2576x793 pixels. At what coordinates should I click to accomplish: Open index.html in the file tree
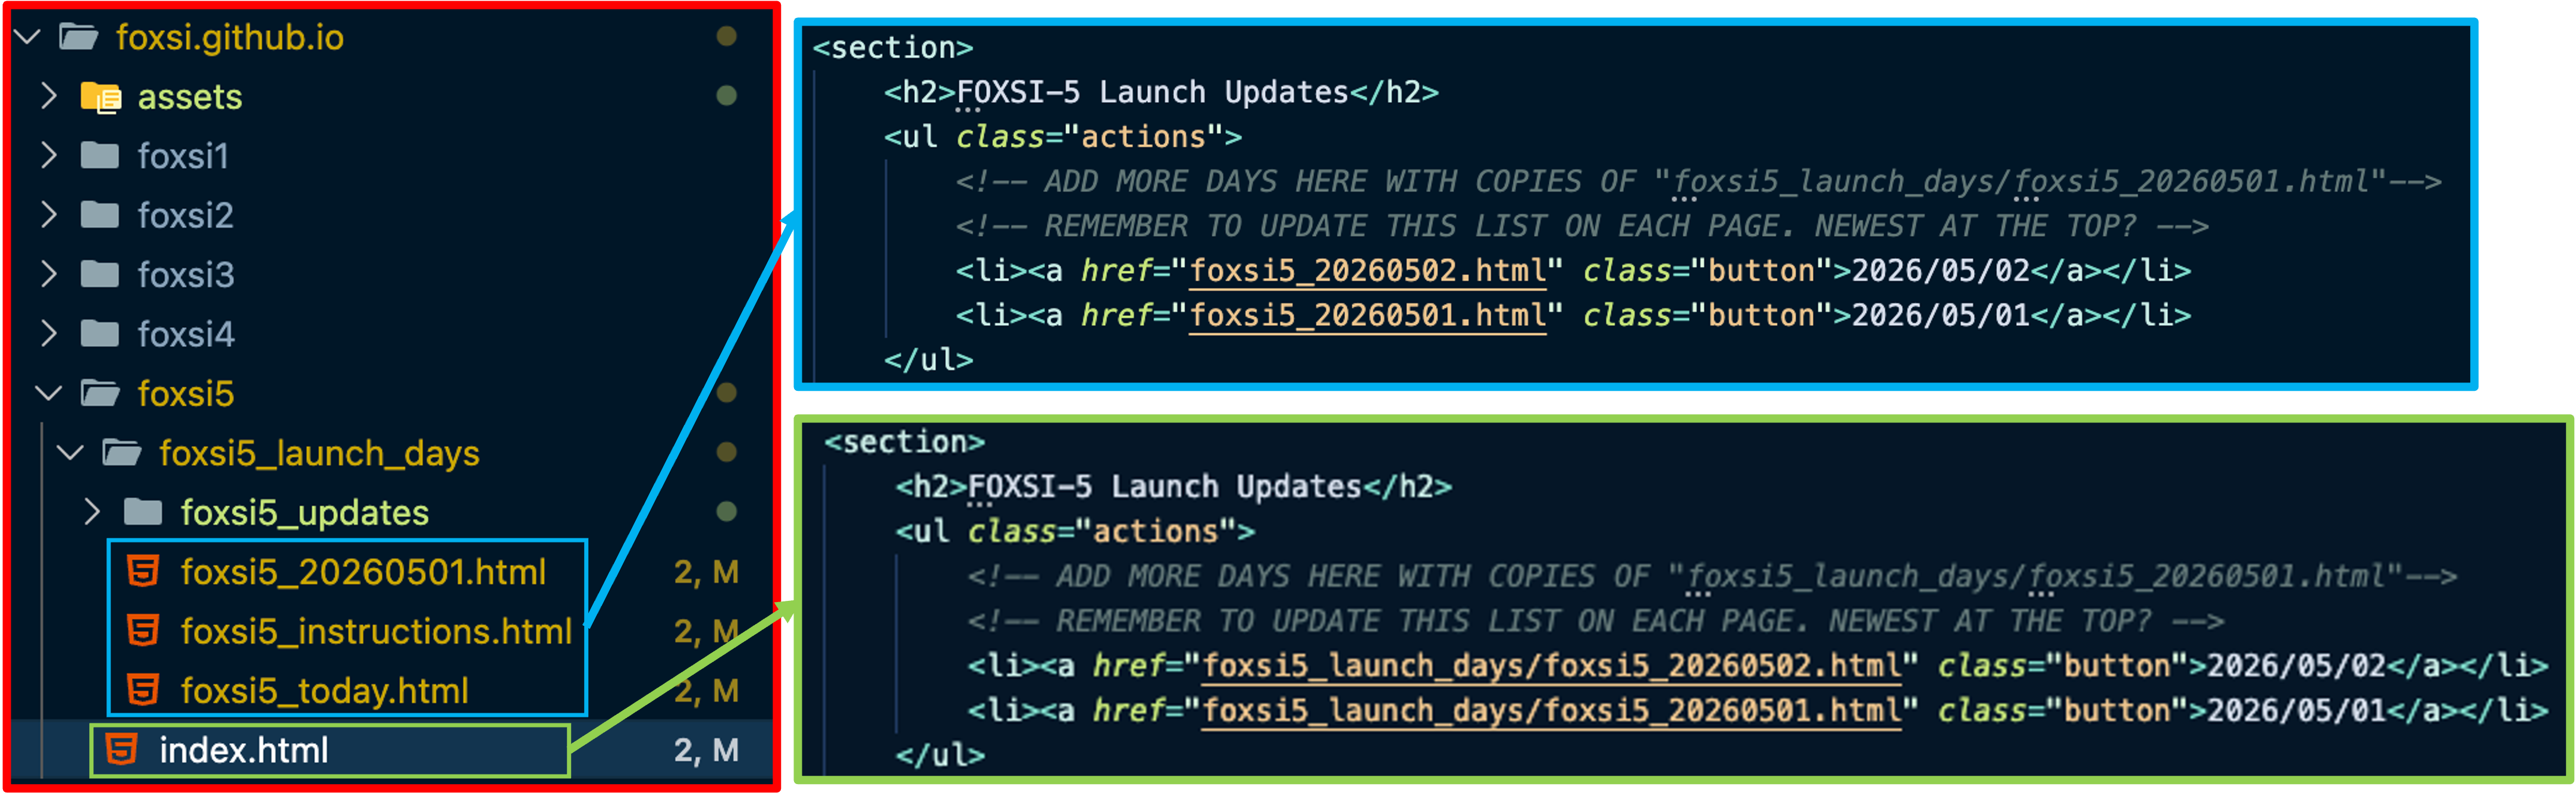pos(243,750)
